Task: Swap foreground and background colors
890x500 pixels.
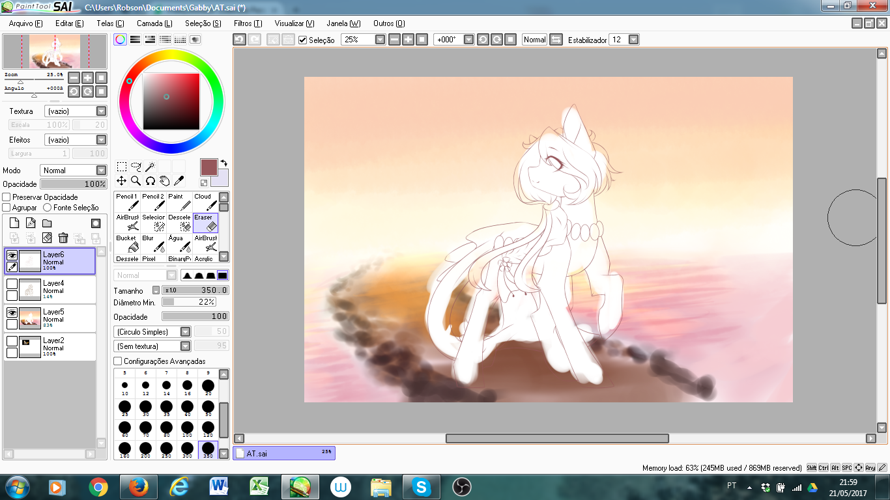Action: tap(223, 163)
